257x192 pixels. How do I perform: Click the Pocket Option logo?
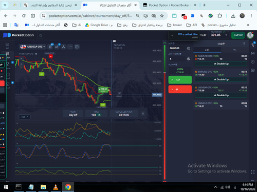tap(19, 35)
